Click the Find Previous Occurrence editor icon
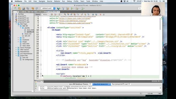This screenshot has width=176, height=99. (x=68, y=15)
